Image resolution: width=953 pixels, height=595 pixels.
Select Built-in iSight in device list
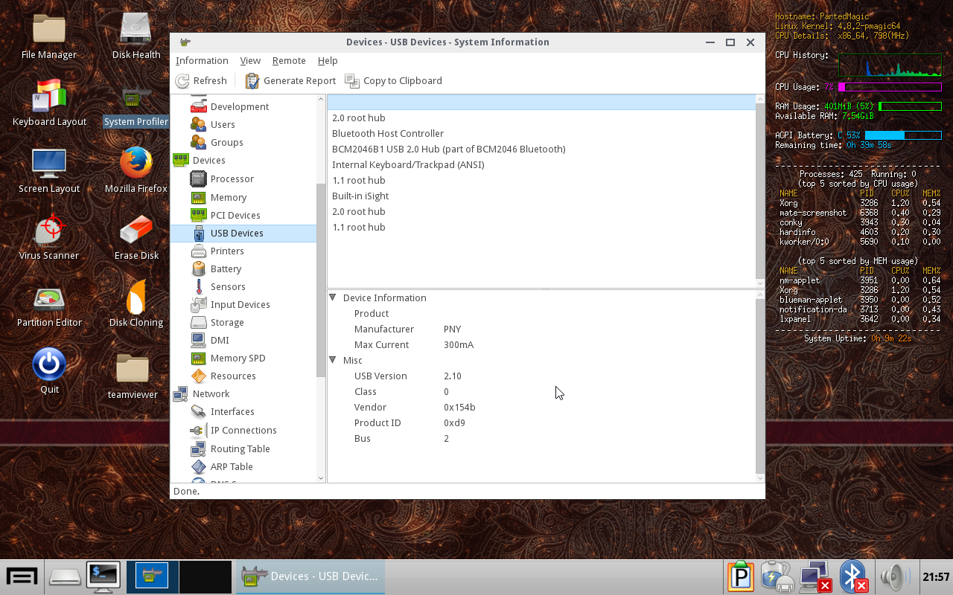(541, 196)
